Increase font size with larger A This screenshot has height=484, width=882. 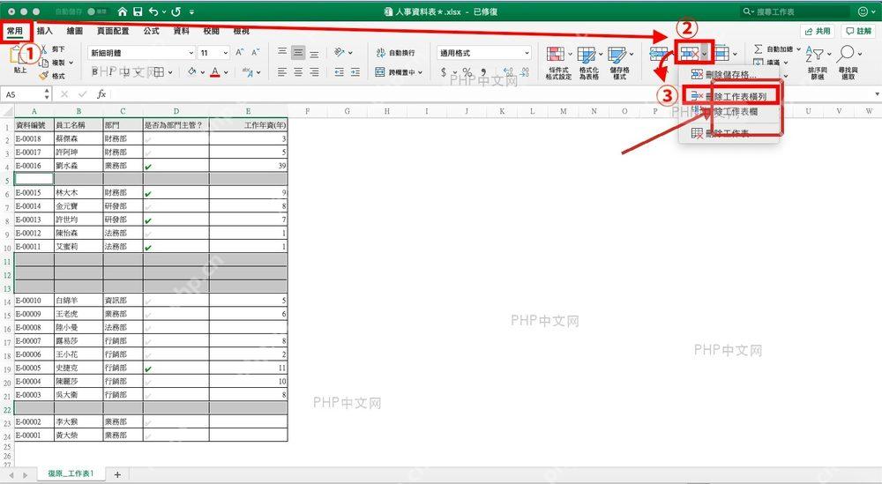pyautogui.click(x=240, y=52)
